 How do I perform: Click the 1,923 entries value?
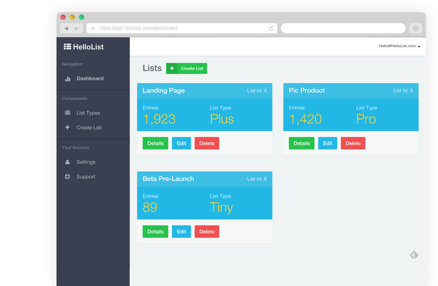tap(159, 119)
